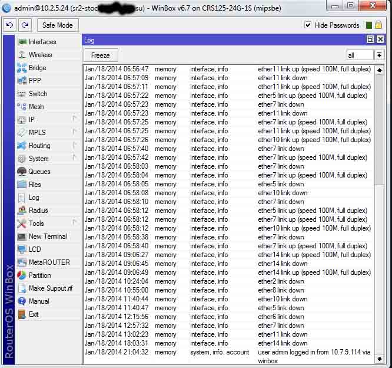Click the 'all' filter combo field
392x368 pixels.
[360, 55]
